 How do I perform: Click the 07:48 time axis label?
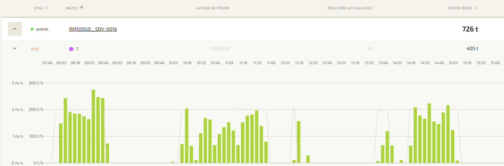pos(48,63)
